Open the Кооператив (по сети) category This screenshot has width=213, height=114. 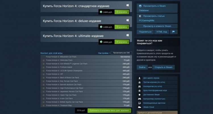153,86
